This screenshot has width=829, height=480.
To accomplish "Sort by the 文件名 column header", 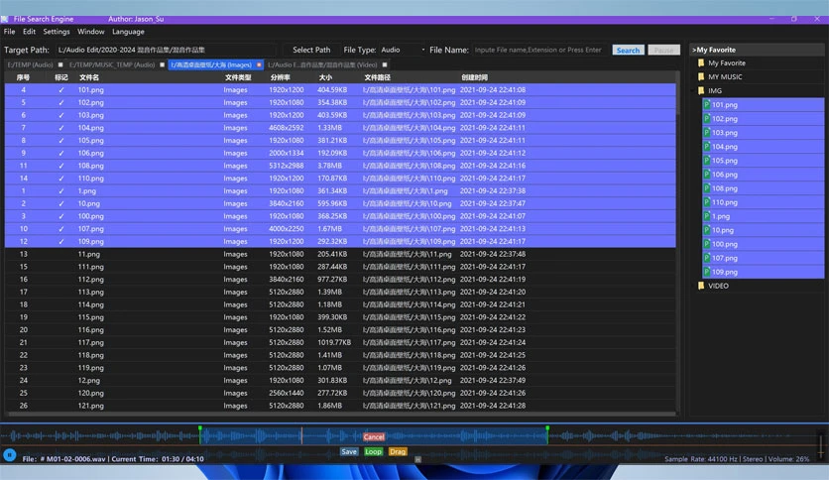I will click(x=89, y=77).
